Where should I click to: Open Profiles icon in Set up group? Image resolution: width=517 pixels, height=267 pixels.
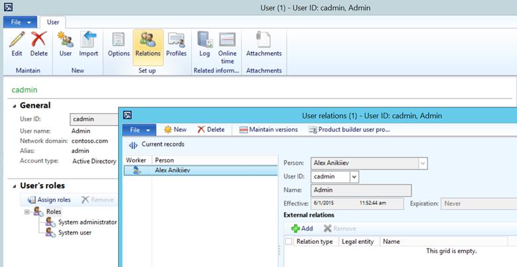click(176, 39)
